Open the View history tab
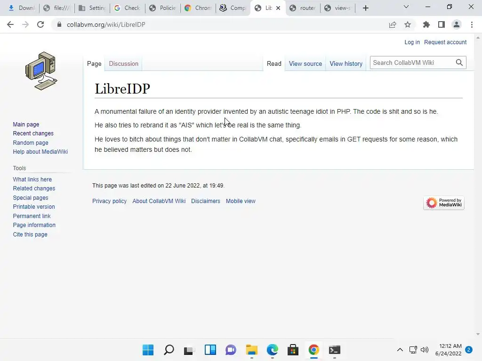Screen dimensions: 482x361 click(346, 63)
